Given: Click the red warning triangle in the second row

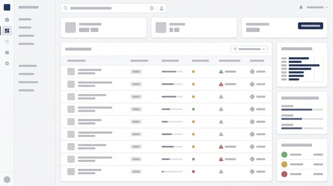Looking at the screenshot, I should (x=221, y=84).
